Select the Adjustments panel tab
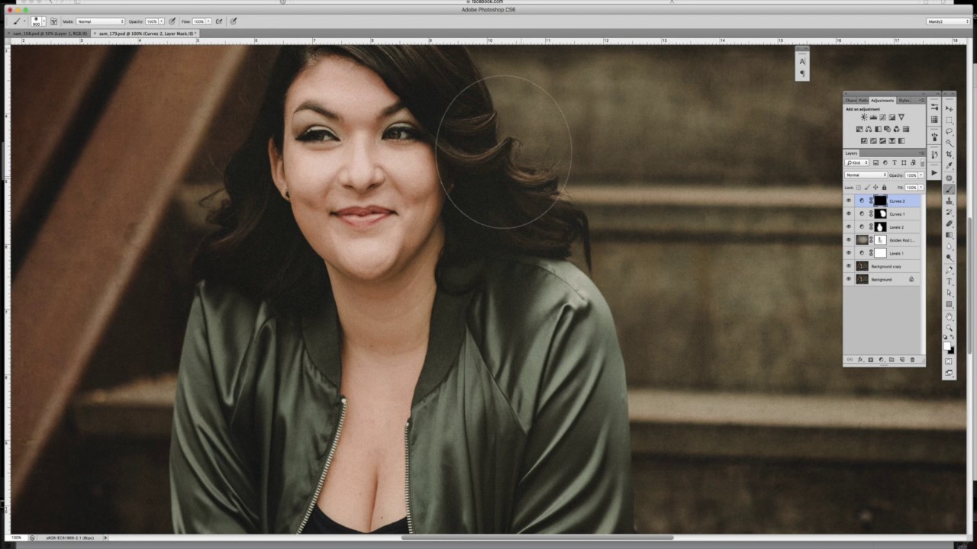This screenshot has width=977, height=549. click(x=882, y=101)
